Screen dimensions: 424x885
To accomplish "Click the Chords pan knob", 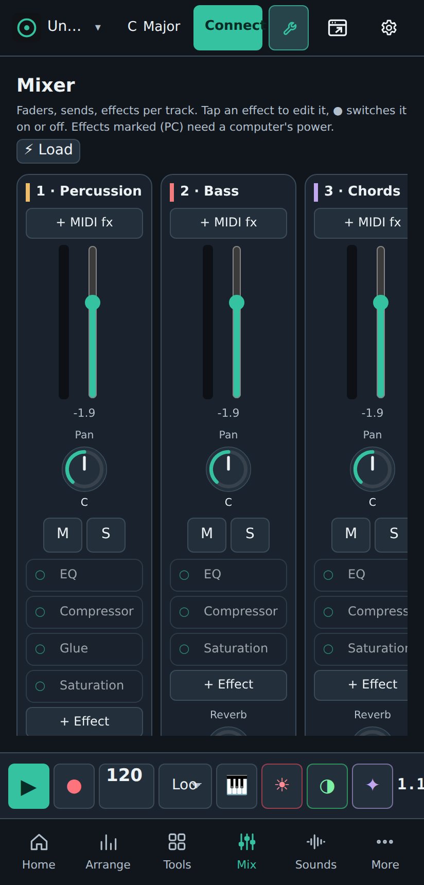I will 373,469.
